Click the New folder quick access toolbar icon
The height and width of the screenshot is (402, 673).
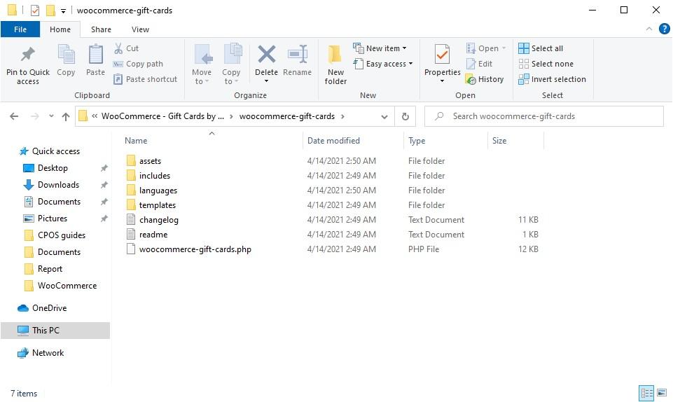point(50,11)
